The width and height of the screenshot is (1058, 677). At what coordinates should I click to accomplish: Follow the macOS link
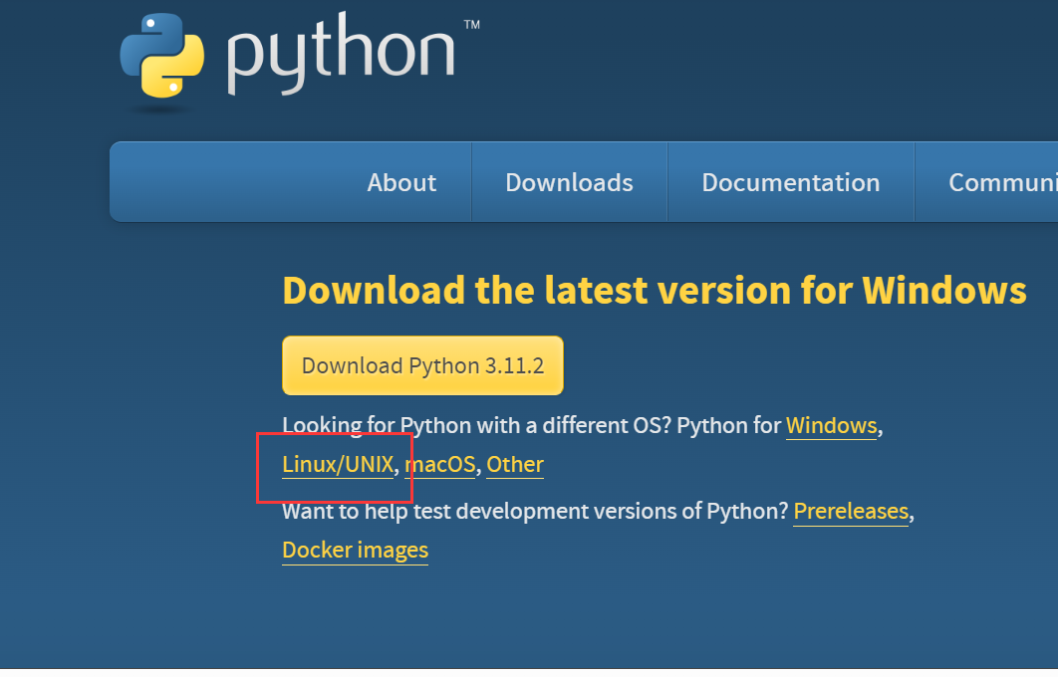pyautogui.click(x=440, y=465)
